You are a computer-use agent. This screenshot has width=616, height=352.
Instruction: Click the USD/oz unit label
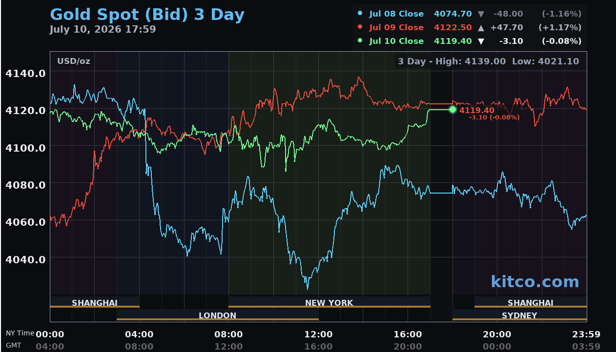coord(74,61)
